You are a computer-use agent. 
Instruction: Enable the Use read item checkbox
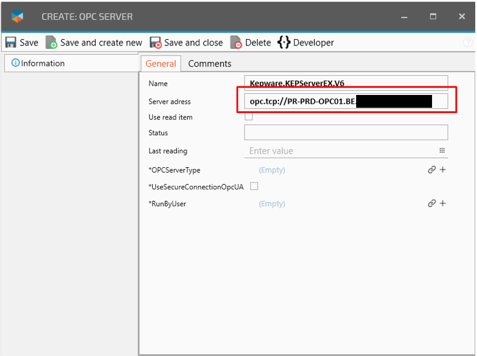[249, 117]
